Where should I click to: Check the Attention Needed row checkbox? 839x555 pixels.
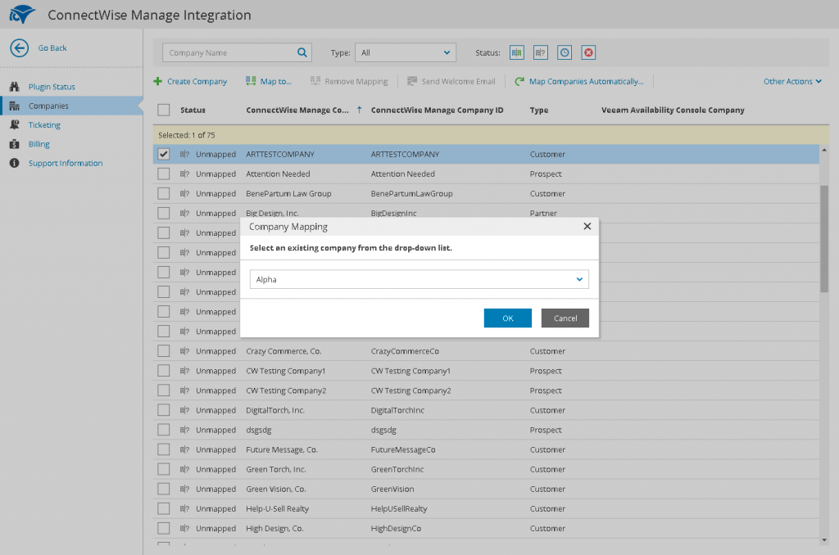(164, 174)
